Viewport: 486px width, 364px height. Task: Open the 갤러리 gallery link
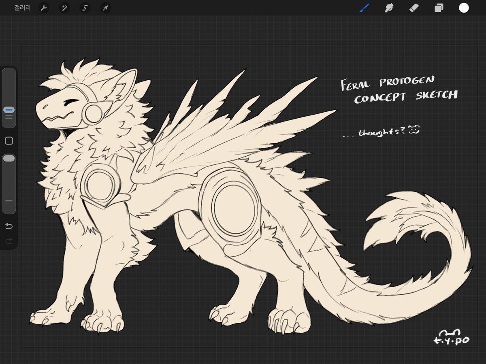pyautogui.click(x=22, y=8)
